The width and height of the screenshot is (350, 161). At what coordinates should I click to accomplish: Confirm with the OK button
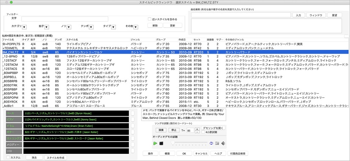coord(184,153)
